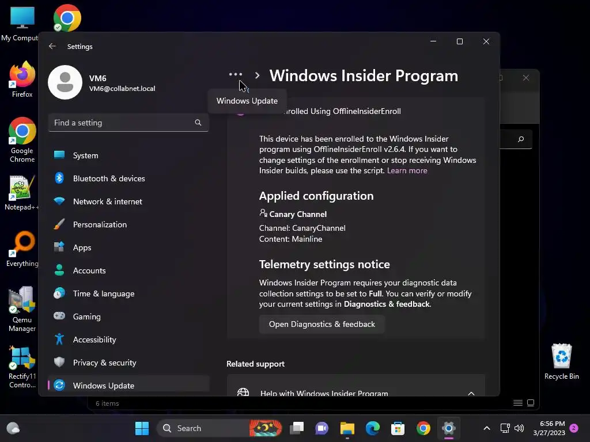This screenshot has height=442, width=590.
Task: Click the magnifier icon in Find a setting
Action: coord(198,123)
